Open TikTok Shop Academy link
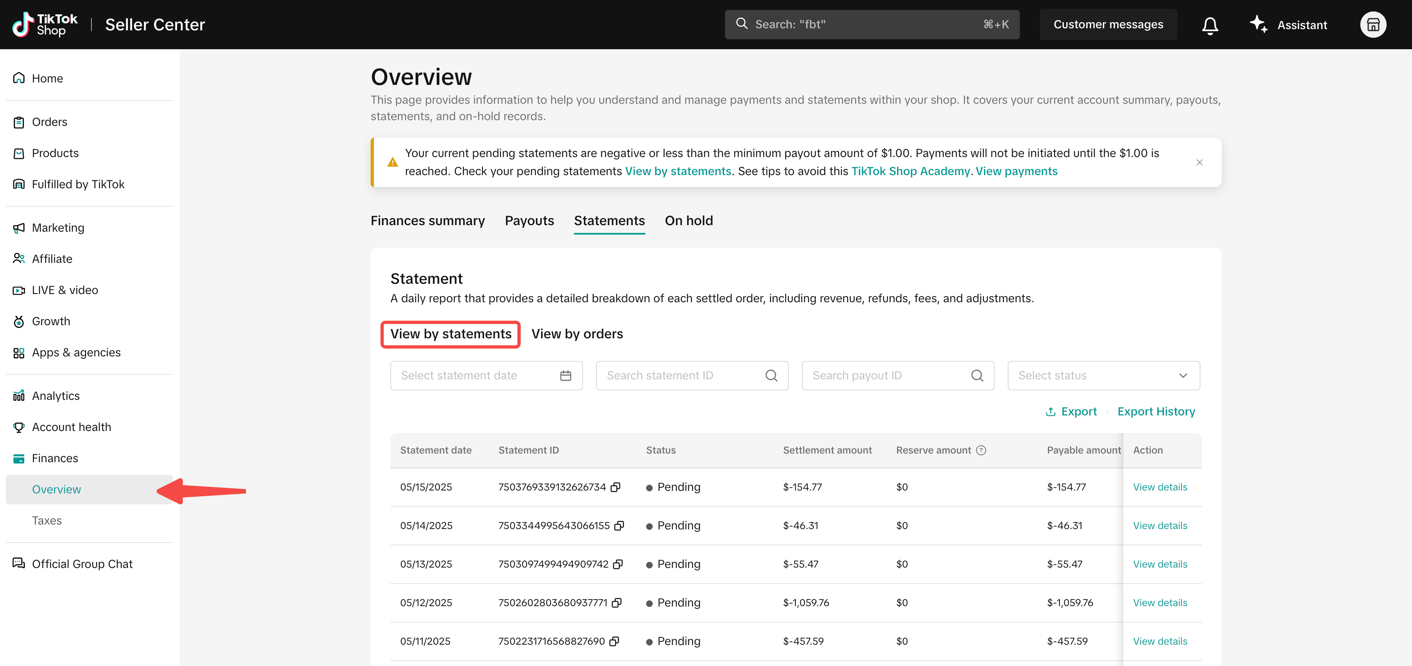The height and width of the screenshot is (666, 1412). [910, 171]
